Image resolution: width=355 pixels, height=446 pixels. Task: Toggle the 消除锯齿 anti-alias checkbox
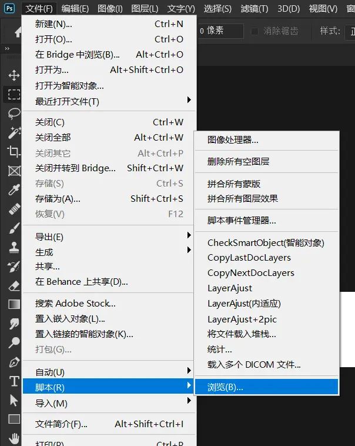254,31
